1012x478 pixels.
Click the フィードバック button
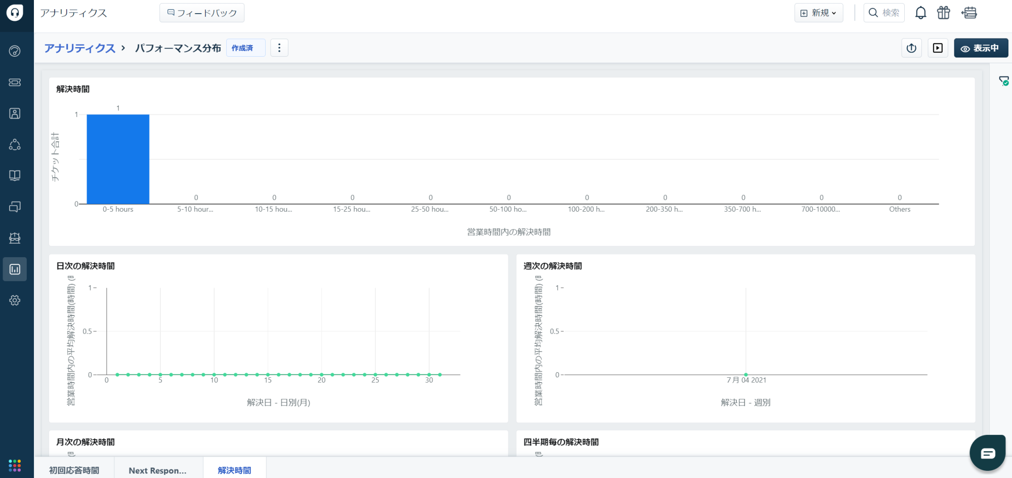(202, 13)
